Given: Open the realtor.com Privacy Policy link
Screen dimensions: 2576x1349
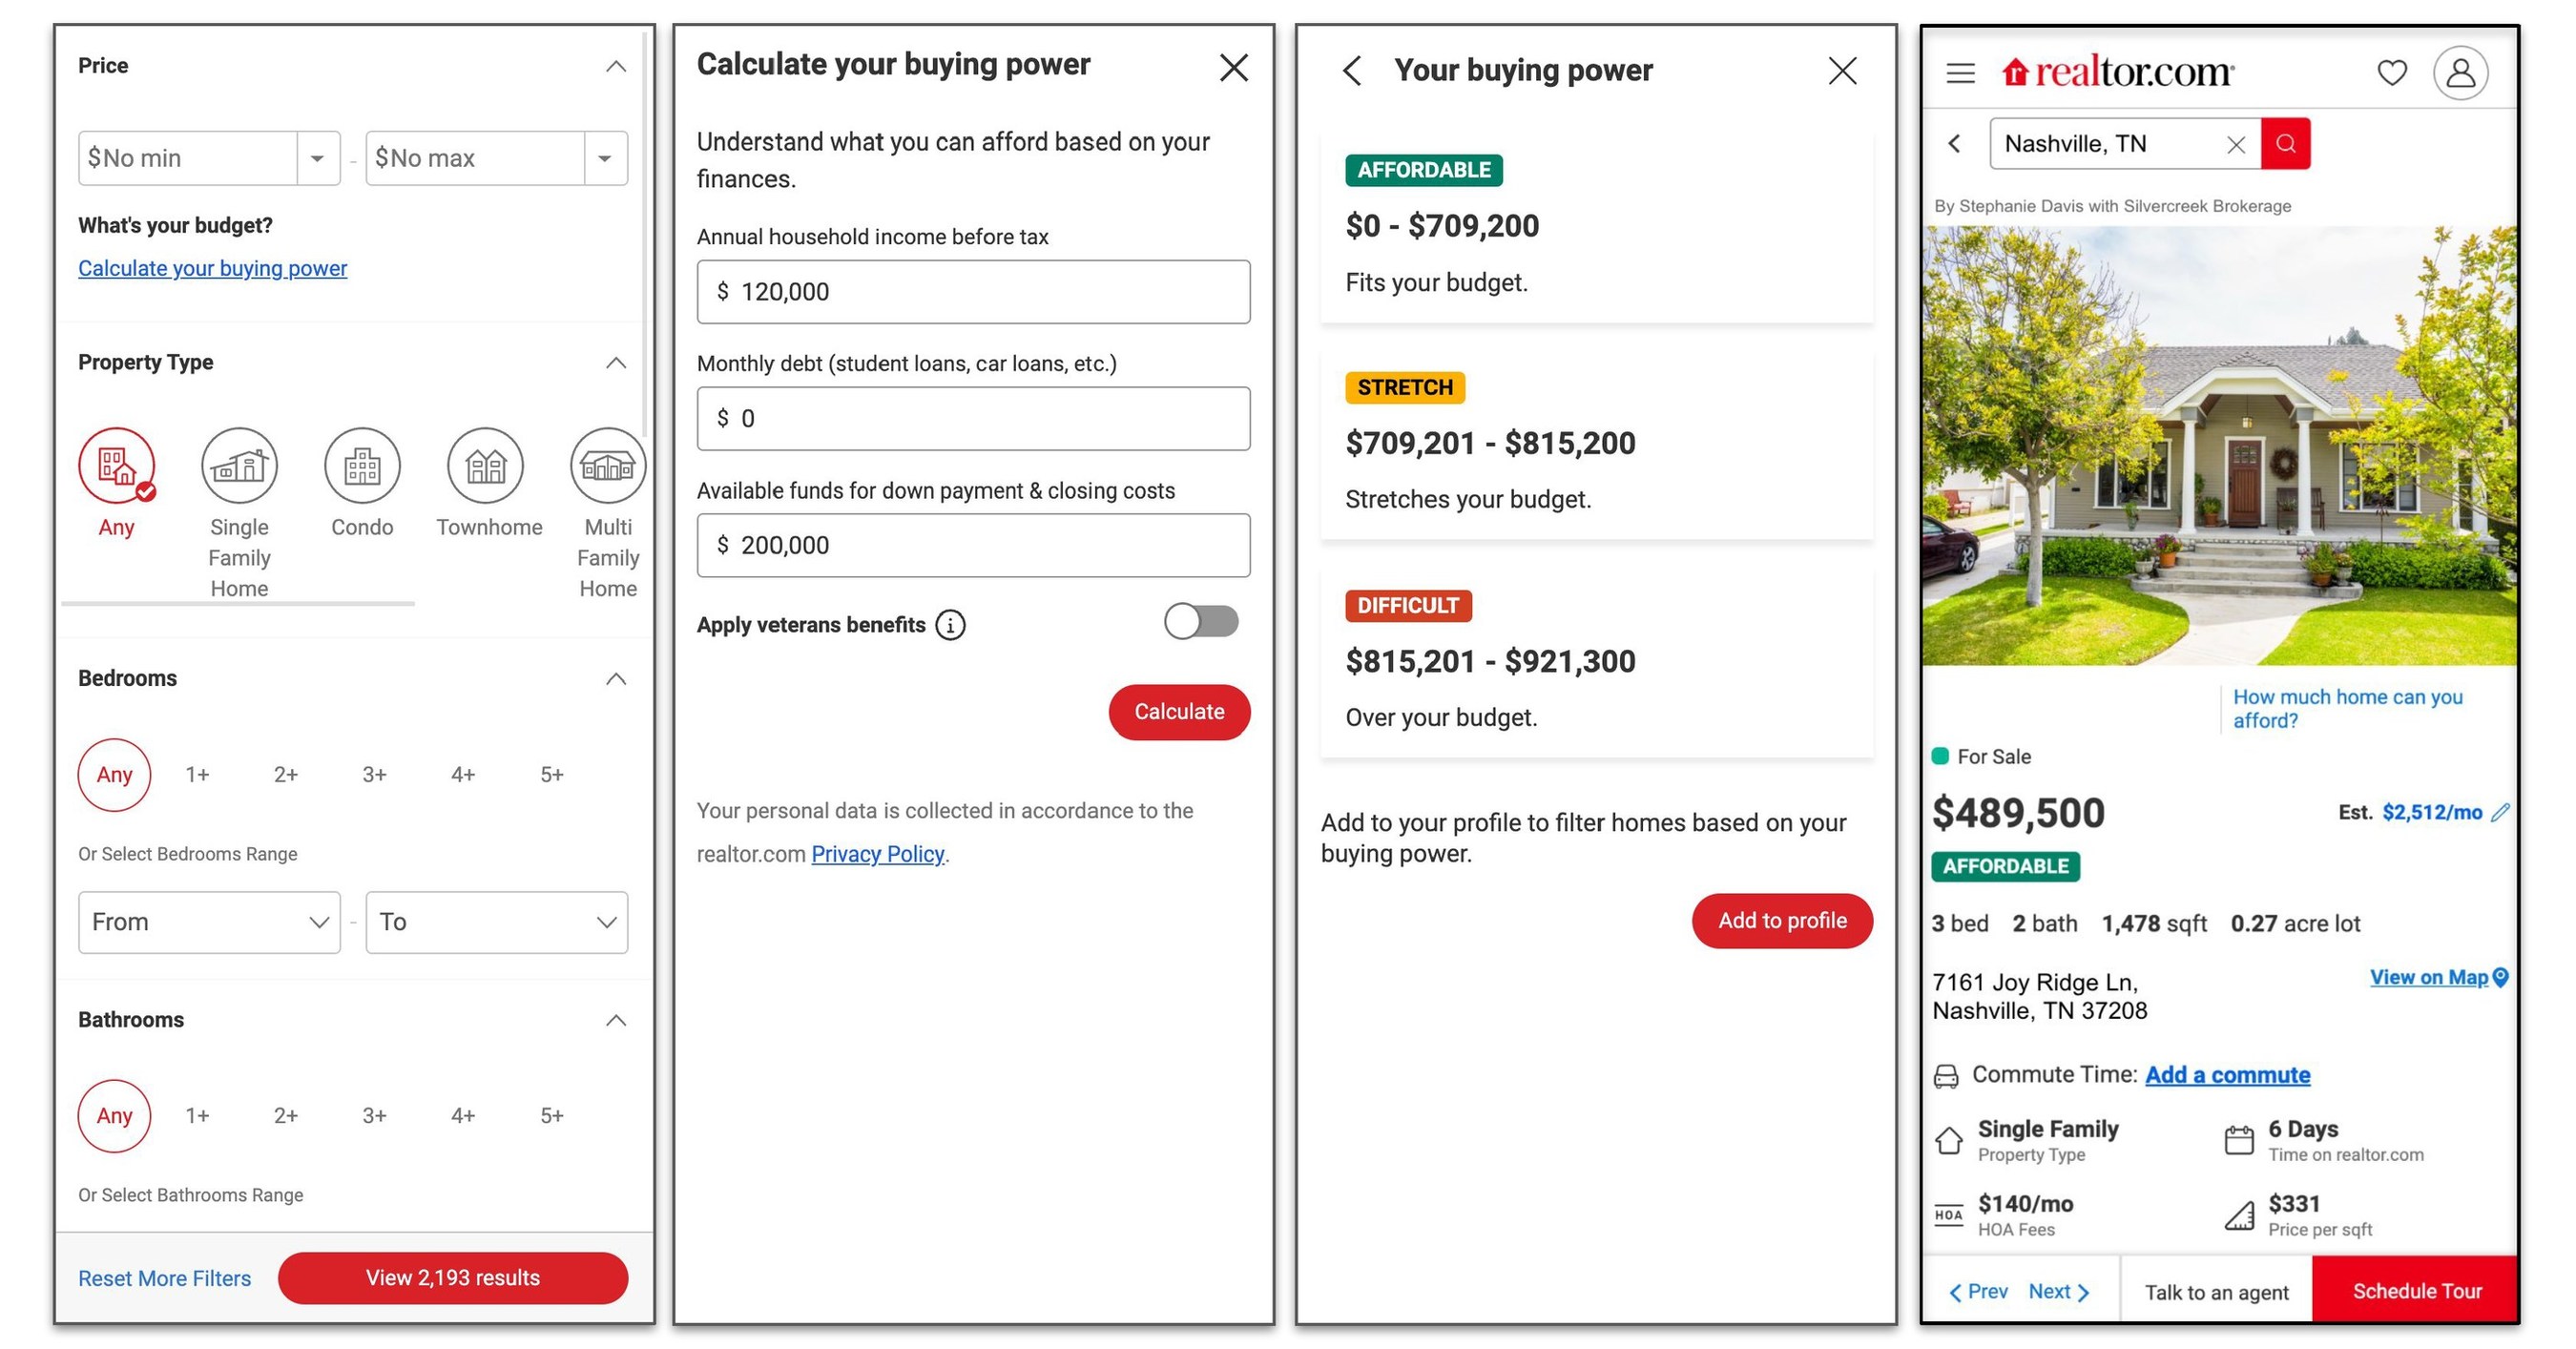Looking at the screenshot, I should coord(878,853).
